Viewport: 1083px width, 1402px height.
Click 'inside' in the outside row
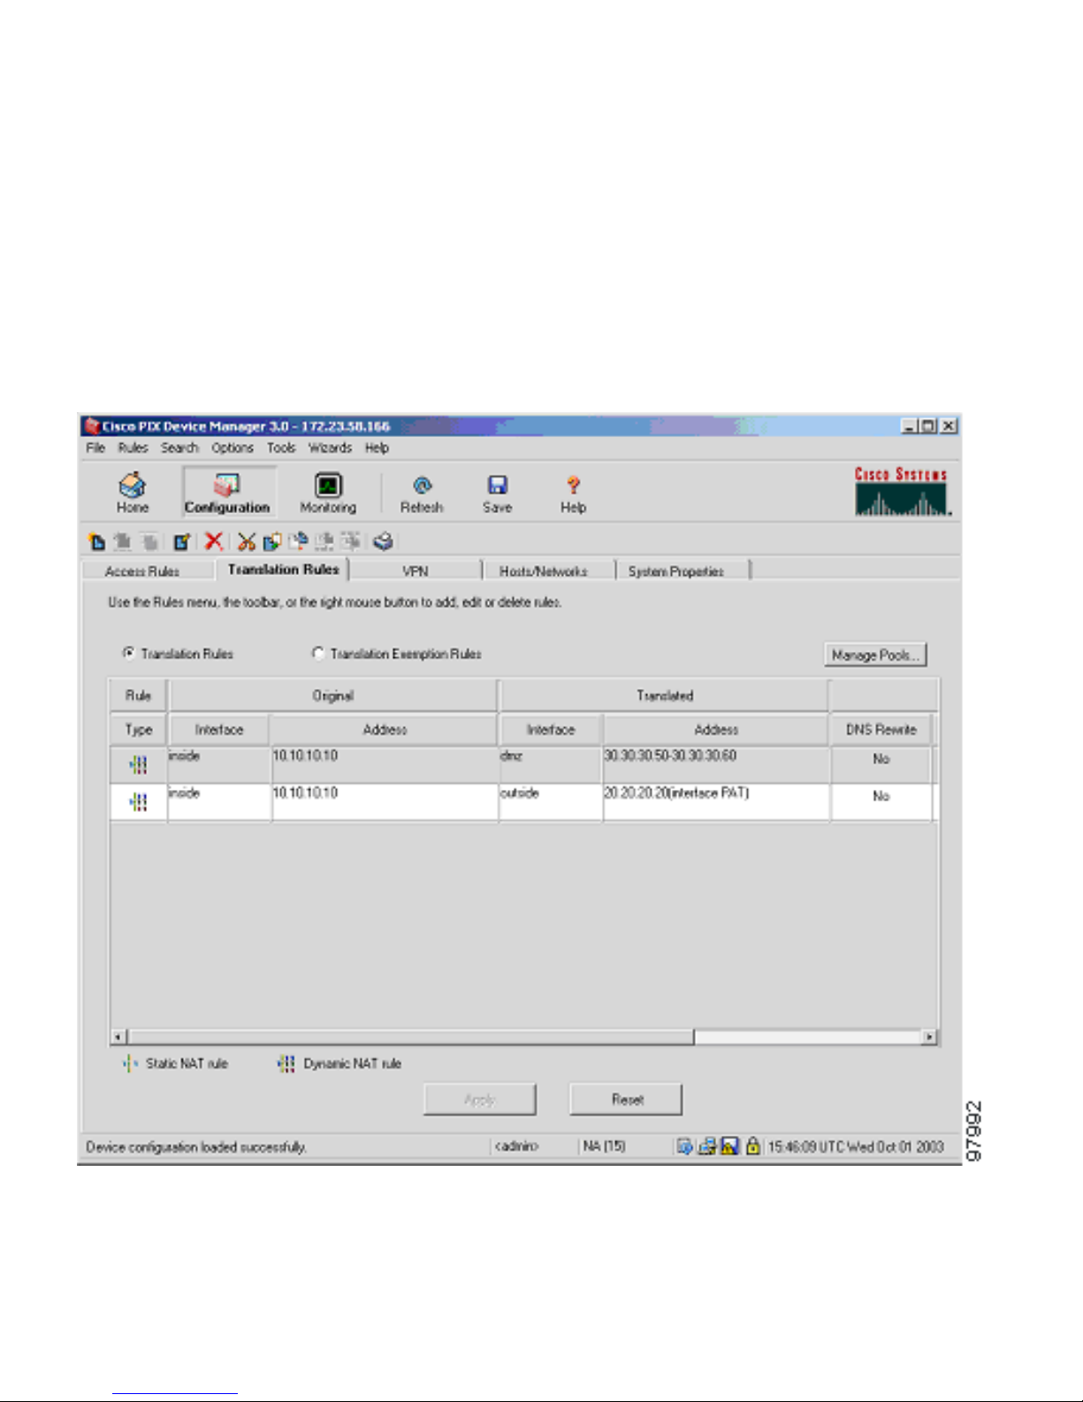coord(219,802)
